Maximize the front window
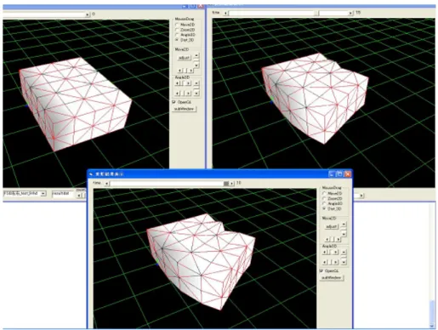 pyautogui.click(x=339, y=174)
